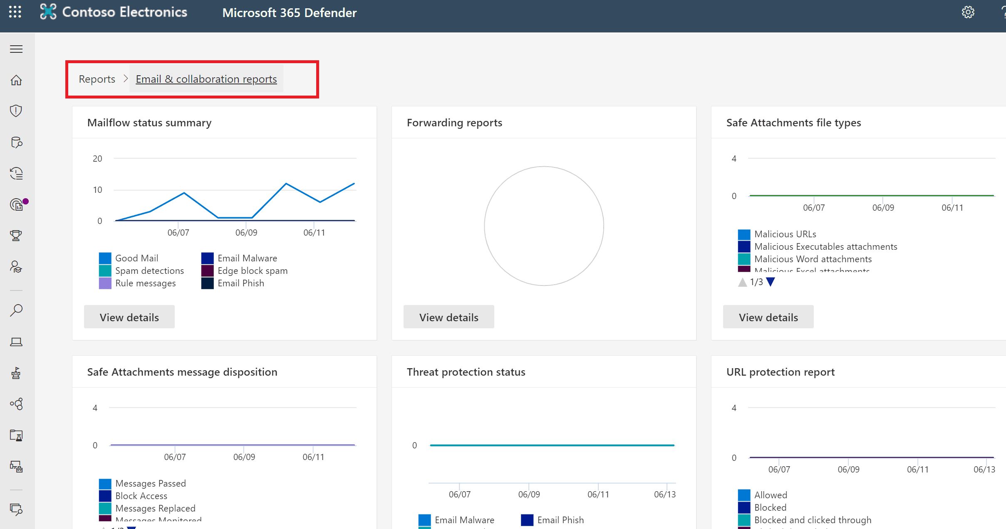1006x529 pixels.
Task: View details of Forwarding reports
Action: [448, 317]
